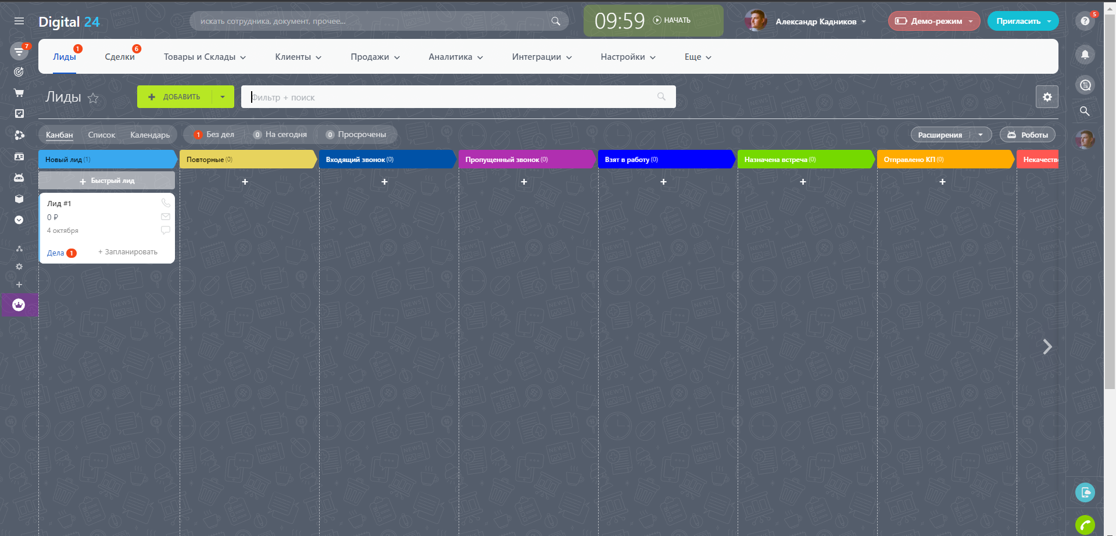Viewport: 1116px width, 536px height.
Task: Open the chat messenger bubble icon
Action: point(1085,85)
